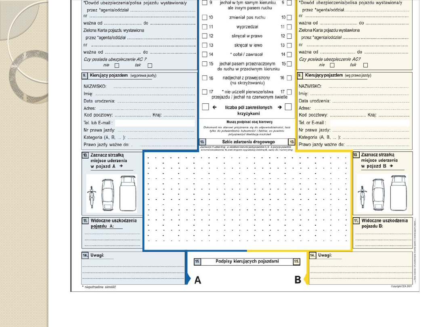Select 'nie' for vehicle B AC insurance
This screenshot has width=436, height=327.
pos(332,65)
